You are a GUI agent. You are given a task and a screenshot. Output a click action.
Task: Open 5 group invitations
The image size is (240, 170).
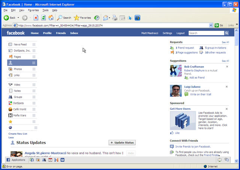click(x=216, y=48)
